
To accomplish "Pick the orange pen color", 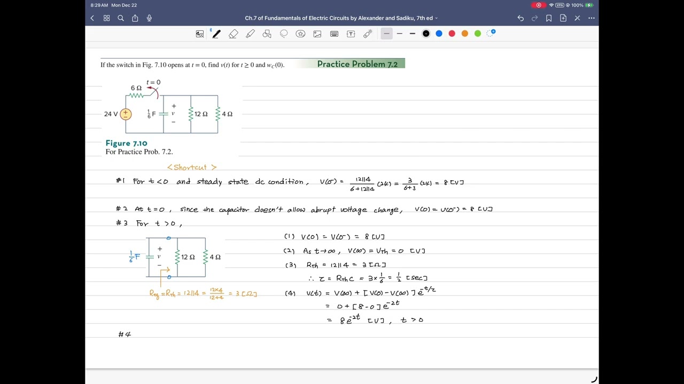I will click(465, 34).
